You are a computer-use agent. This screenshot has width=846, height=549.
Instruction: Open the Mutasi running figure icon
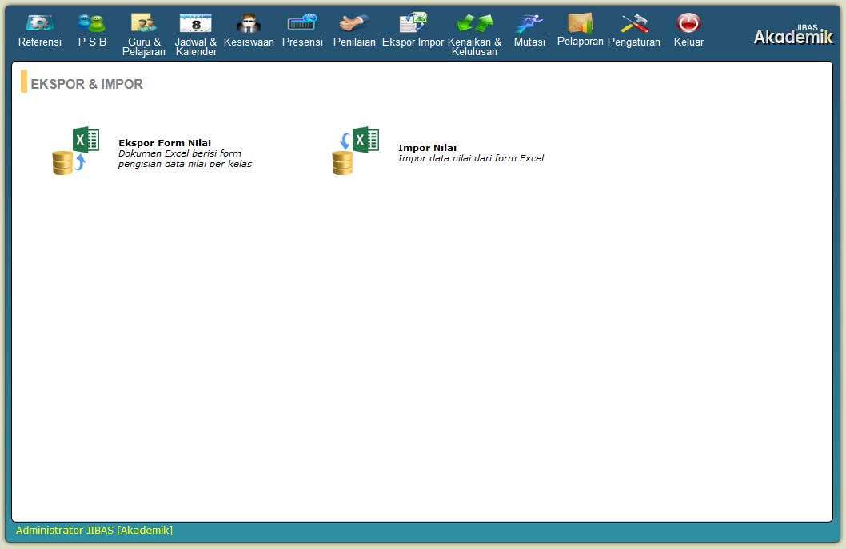[x=529, y=22]
